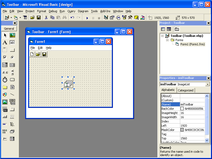Switch to the Alphabetic tab
The image size is (212, 159).
[x=168, y=90]
